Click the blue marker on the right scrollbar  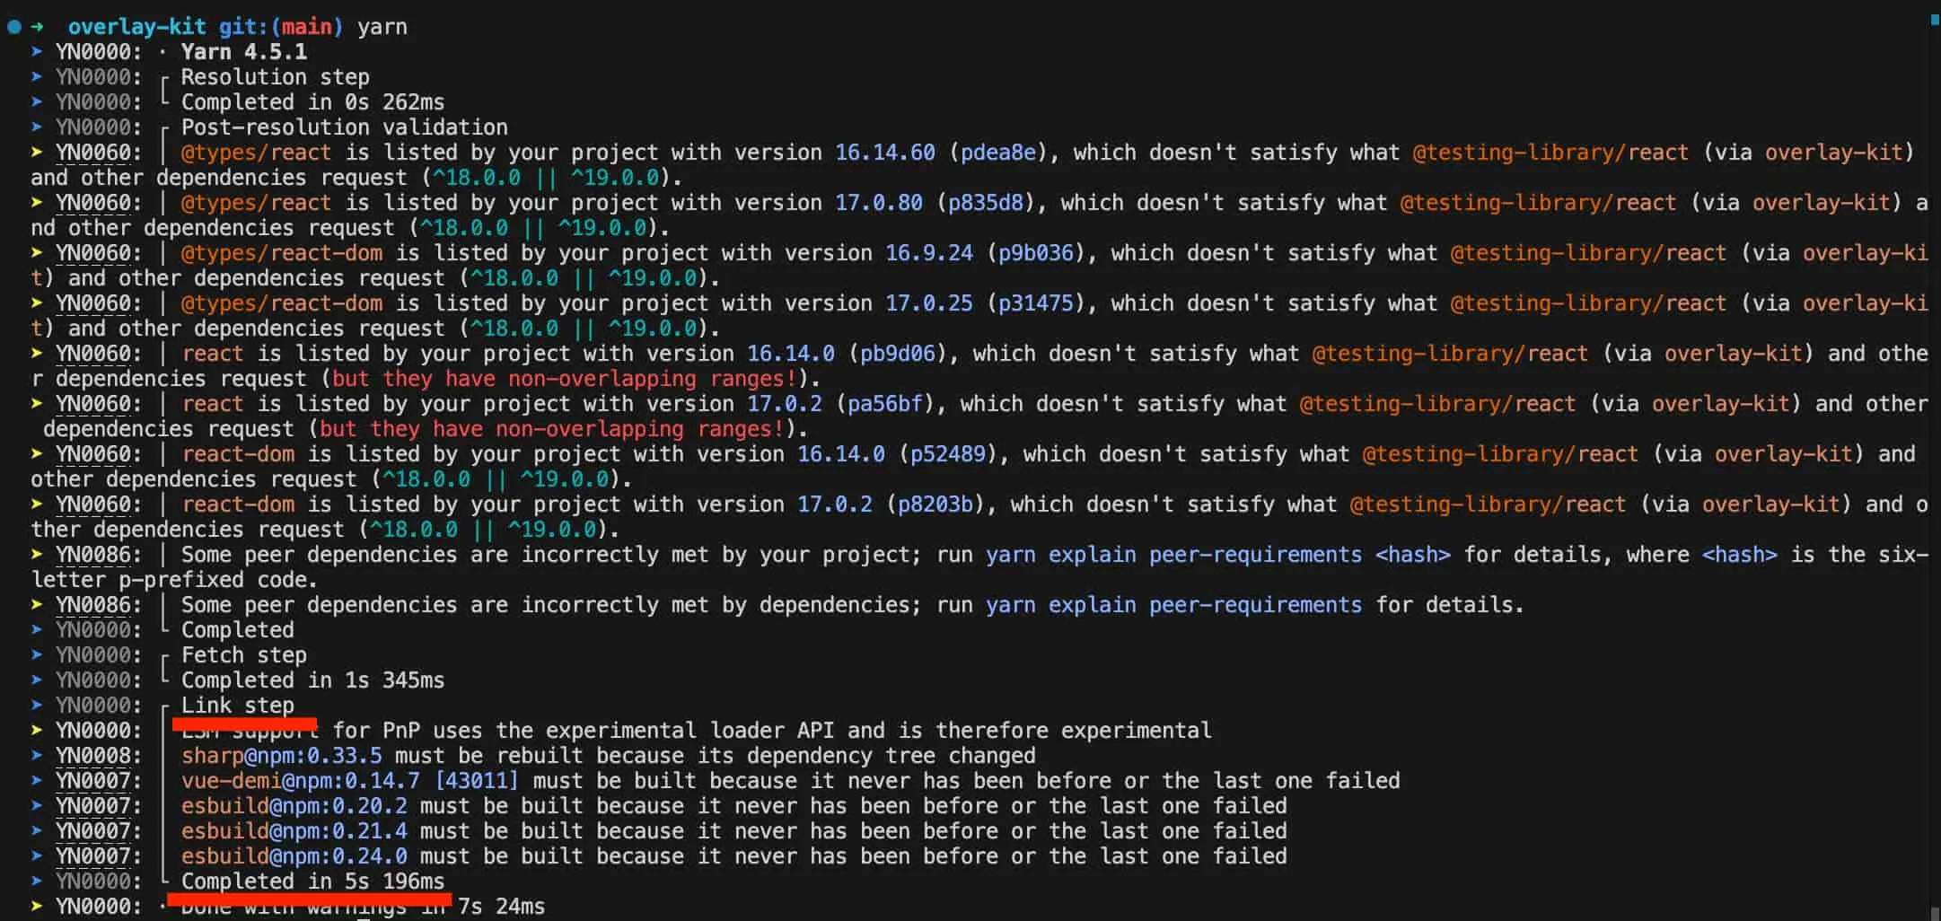point(1934,20)
